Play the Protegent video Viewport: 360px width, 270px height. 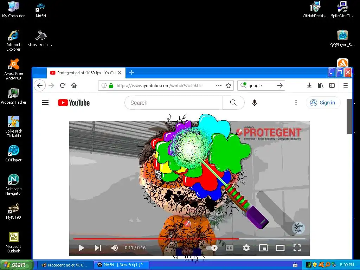pyautogui.click(x=82, y=248)
